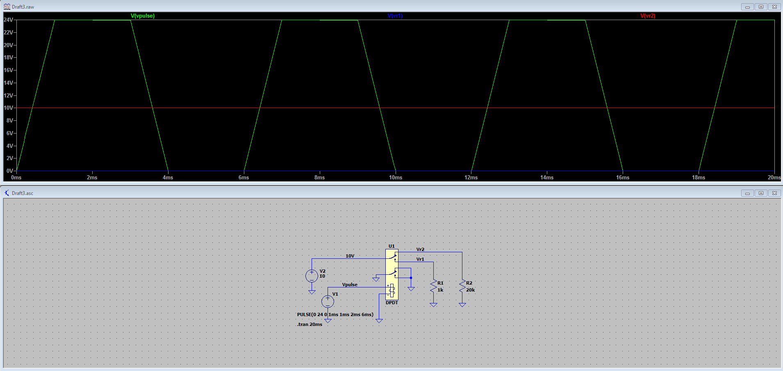Click the Draft3.raw window icon
This screenshot has width=783, height=371.
[7, 7]
